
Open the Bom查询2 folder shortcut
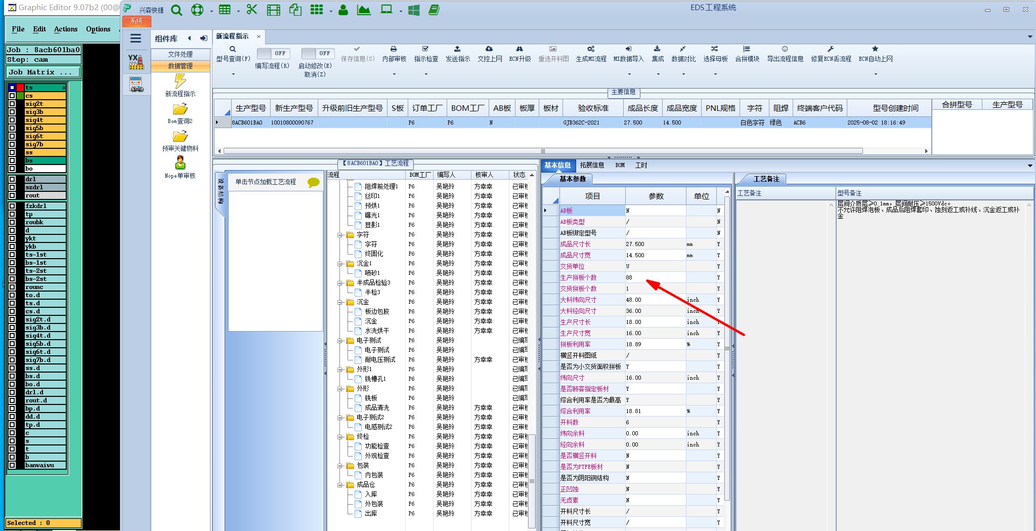tap(180, 113)
